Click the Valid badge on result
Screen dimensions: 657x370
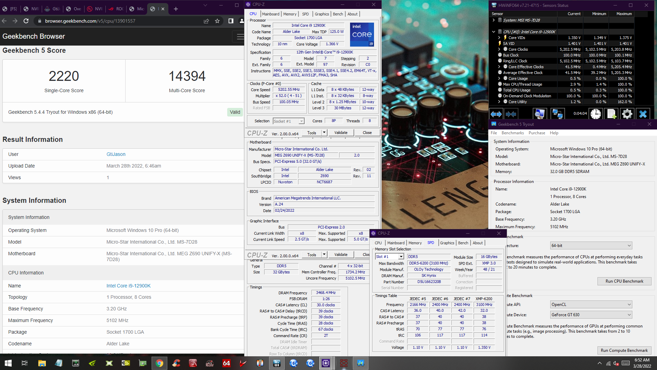click(235, 112)
